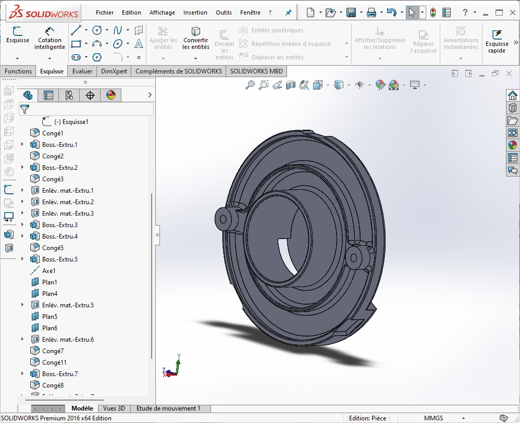Click the rebuild traffic light icon
This screenshot has height=423, width=520.
[x=433, y=13]
